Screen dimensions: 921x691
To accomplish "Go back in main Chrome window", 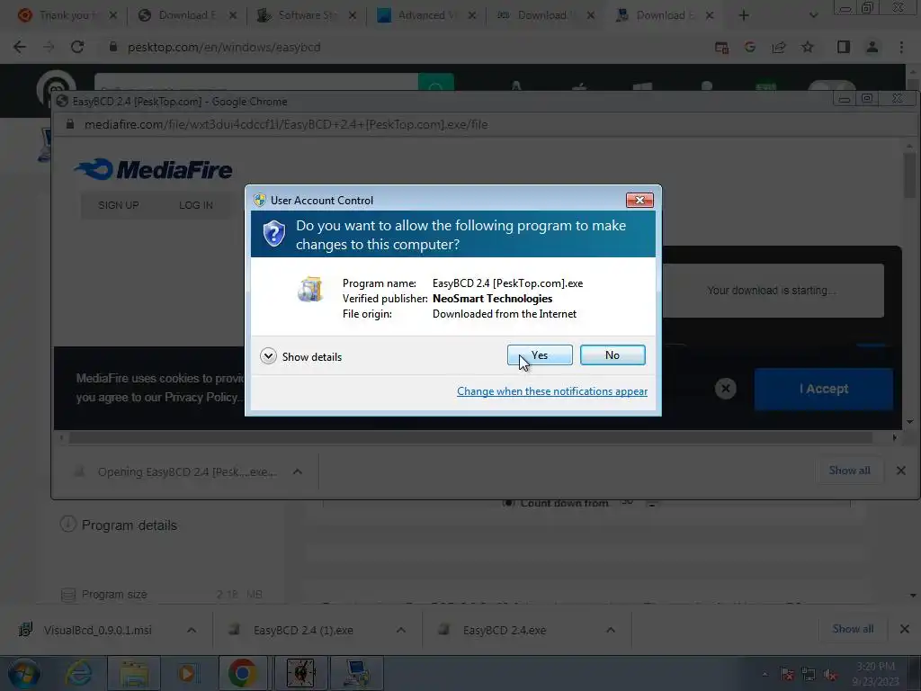I will click(20, 47).
